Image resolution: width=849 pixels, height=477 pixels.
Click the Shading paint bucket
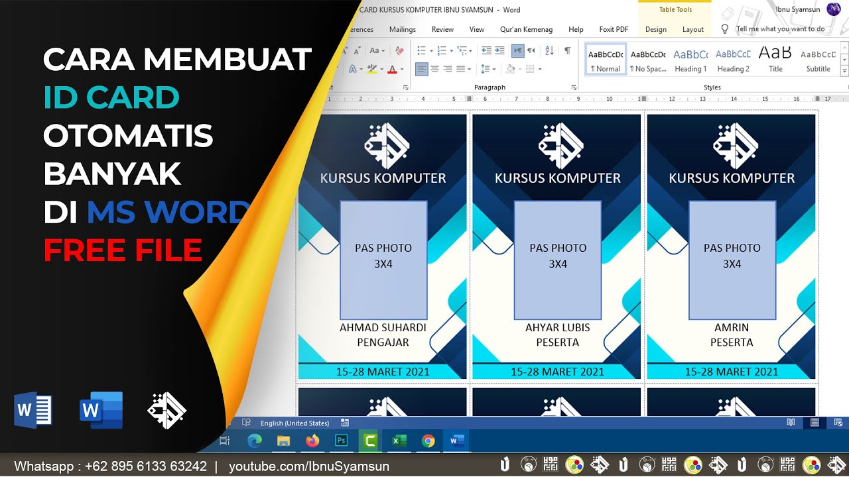(510, 69)
